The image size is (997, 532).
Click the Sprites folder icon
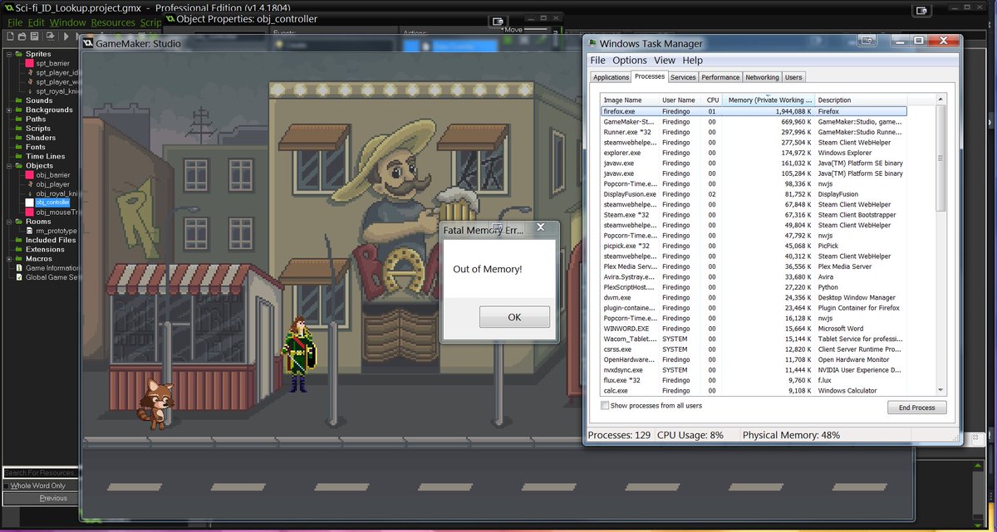click(18, 54)
